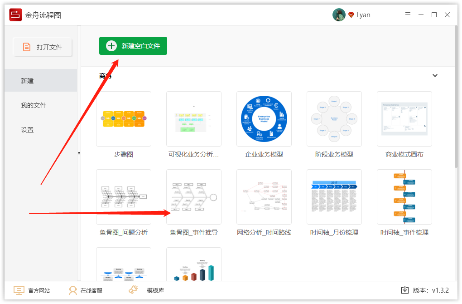Open the user avatar profile picture
Viewport: 462px width, 304px height.
(x=339, y=15)
